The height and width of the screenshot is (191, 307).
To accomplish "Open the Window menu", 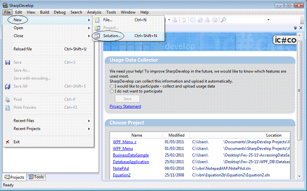I will (x=128, y=12).
